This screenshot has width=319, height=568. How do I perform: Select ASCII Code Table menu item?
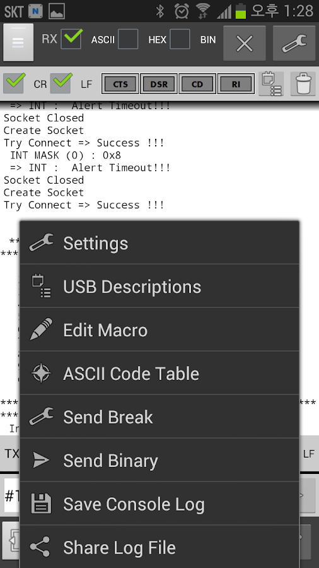tap(159, 373)
